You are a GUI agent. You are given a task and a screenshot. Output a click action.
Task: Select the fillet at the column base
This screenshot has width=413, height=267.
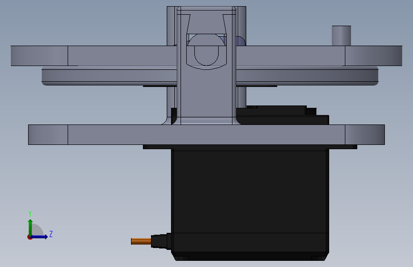[x=206, y=121]
